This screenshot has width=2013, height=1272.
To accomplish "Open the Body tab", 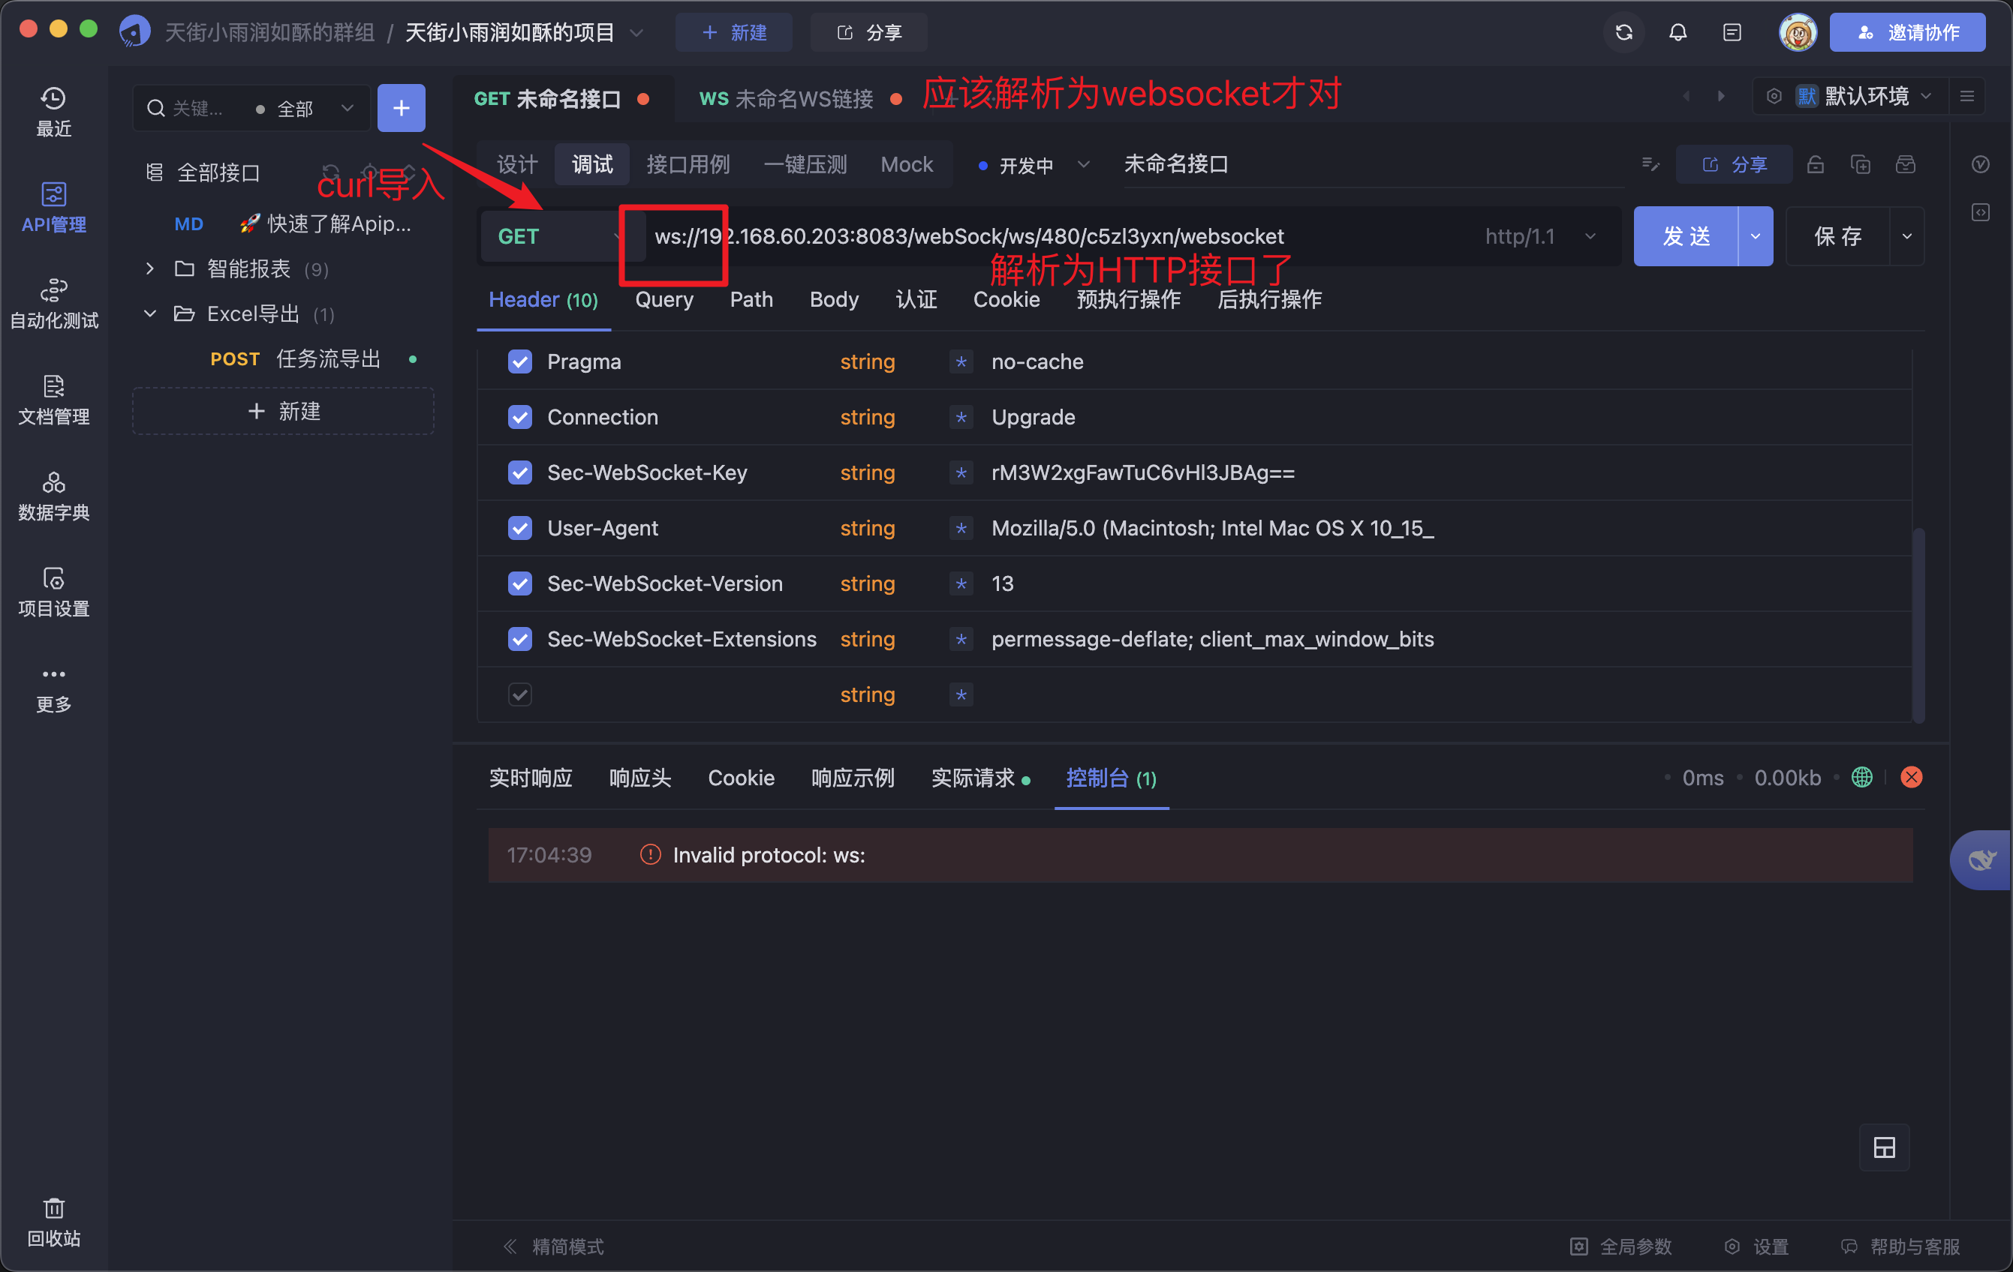I will click(x=833, y=299).
